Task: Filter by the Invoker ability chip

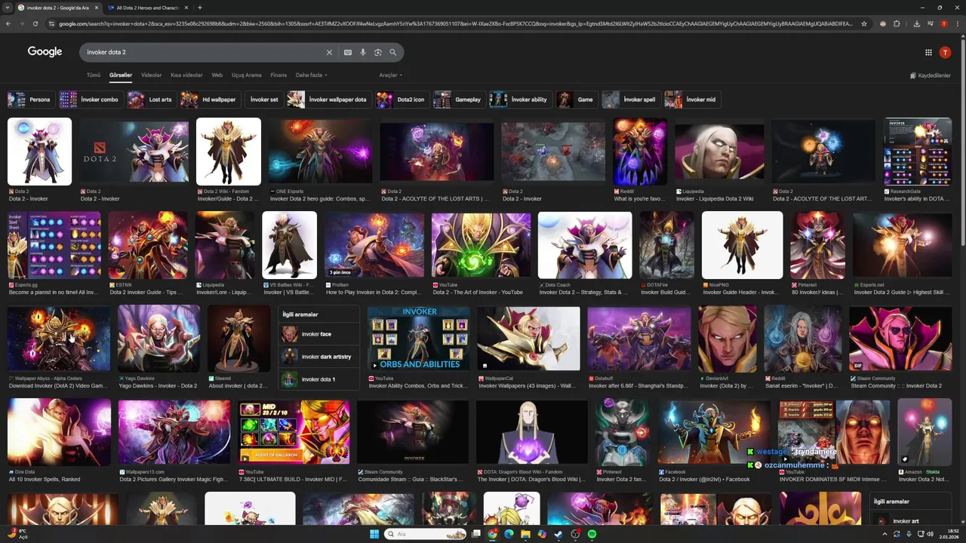Action: point(520,100)
